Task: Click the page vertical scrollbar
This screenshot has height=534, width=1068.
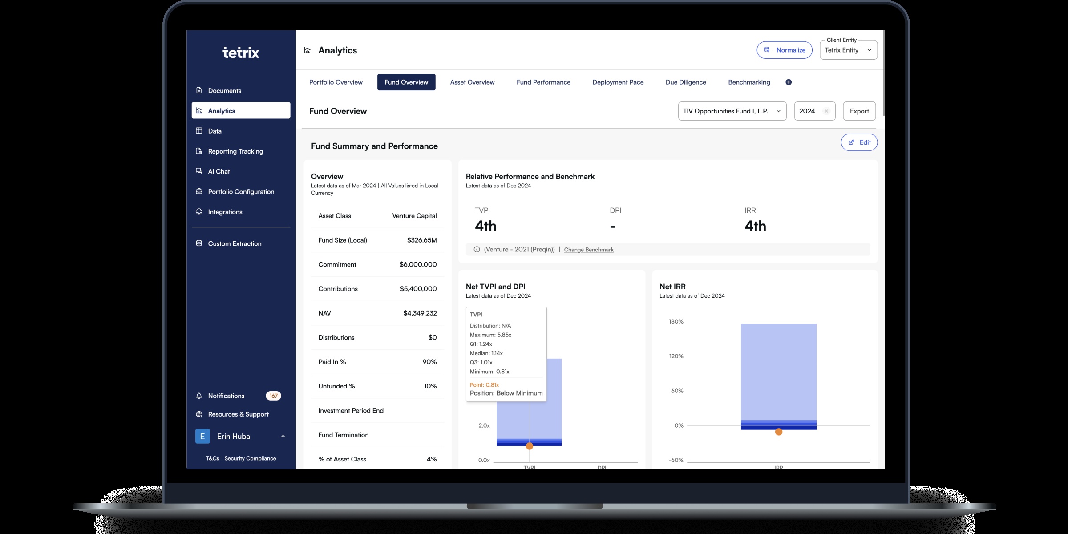Action: tap(883, 73)
